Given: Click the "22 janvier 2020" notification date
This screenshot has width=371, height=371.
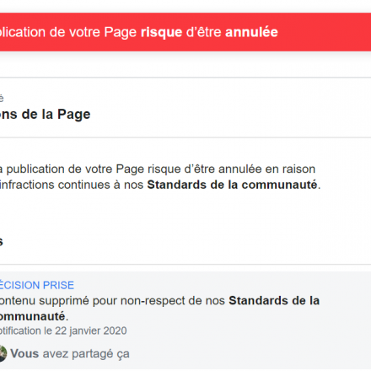Looking at the screenshot, I should [91, 331].
